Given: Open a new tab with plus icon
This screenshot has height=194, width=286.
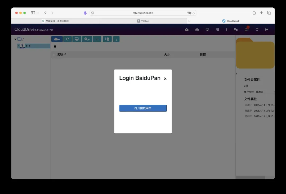Looking at the screenshot, I should point(261,13).
